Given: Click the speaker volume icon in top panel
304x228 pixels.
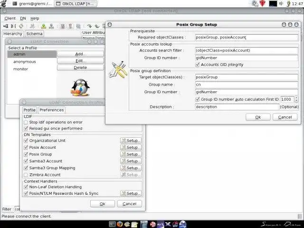Looking at the screenshot, I should (x=281, y=3).
